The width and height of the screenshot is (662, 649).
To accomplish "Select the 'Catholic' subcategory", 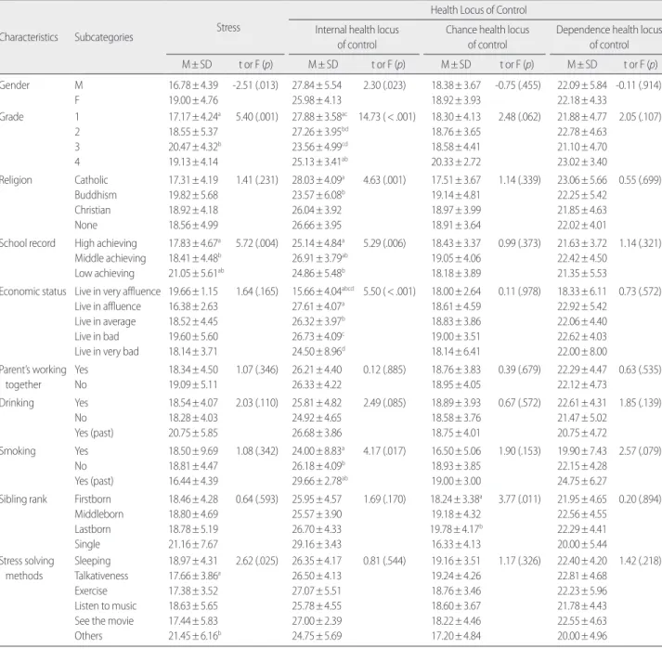I will 91,180.
